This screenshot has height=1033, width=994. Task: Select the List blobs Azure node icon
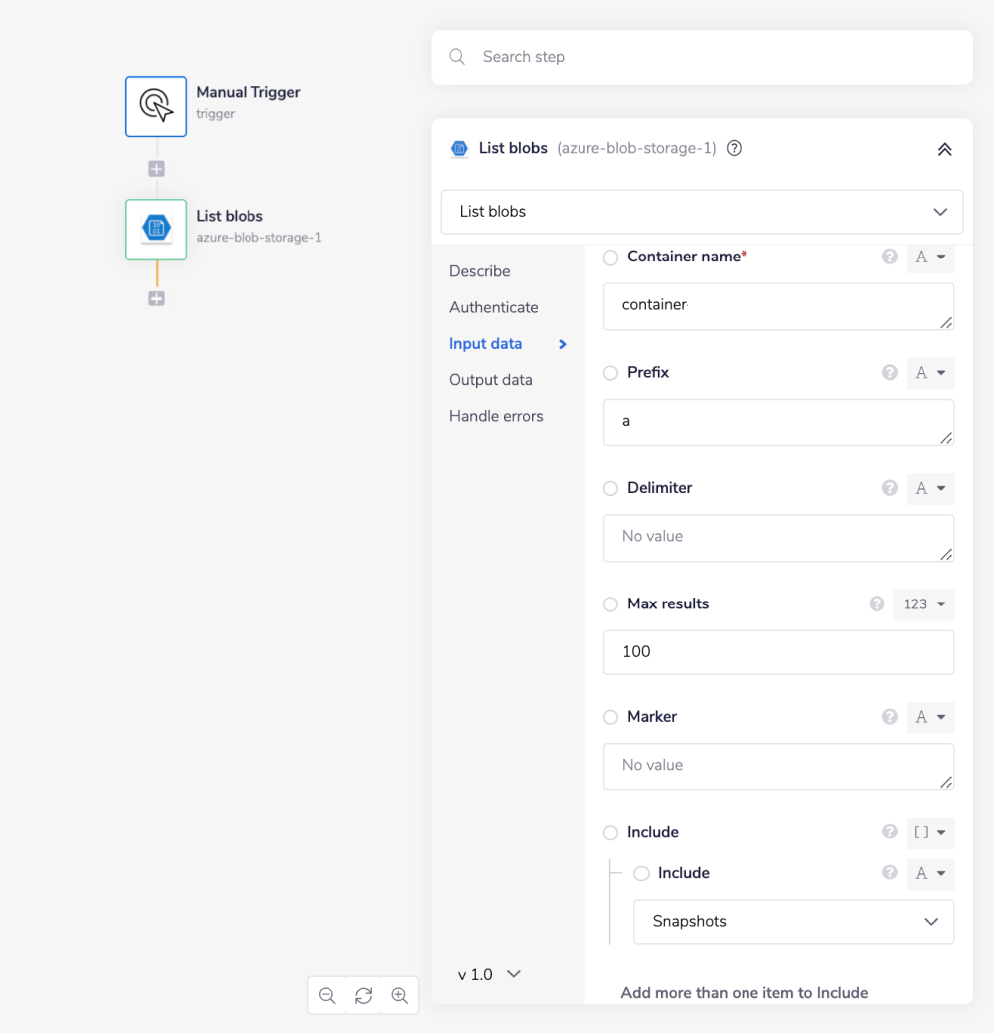156,230
